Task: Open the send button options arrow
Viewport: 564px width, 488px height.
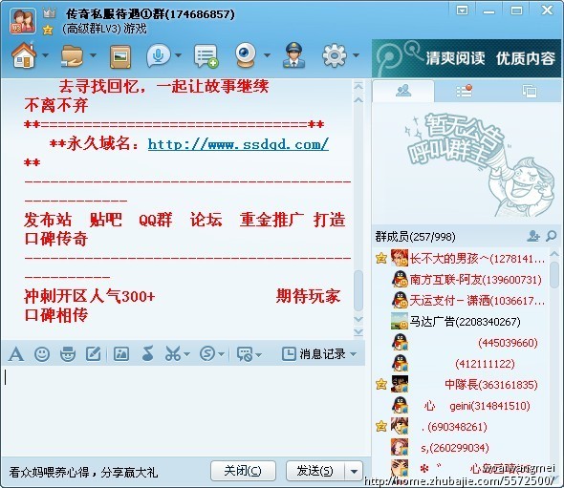Action: coord(355,471)
